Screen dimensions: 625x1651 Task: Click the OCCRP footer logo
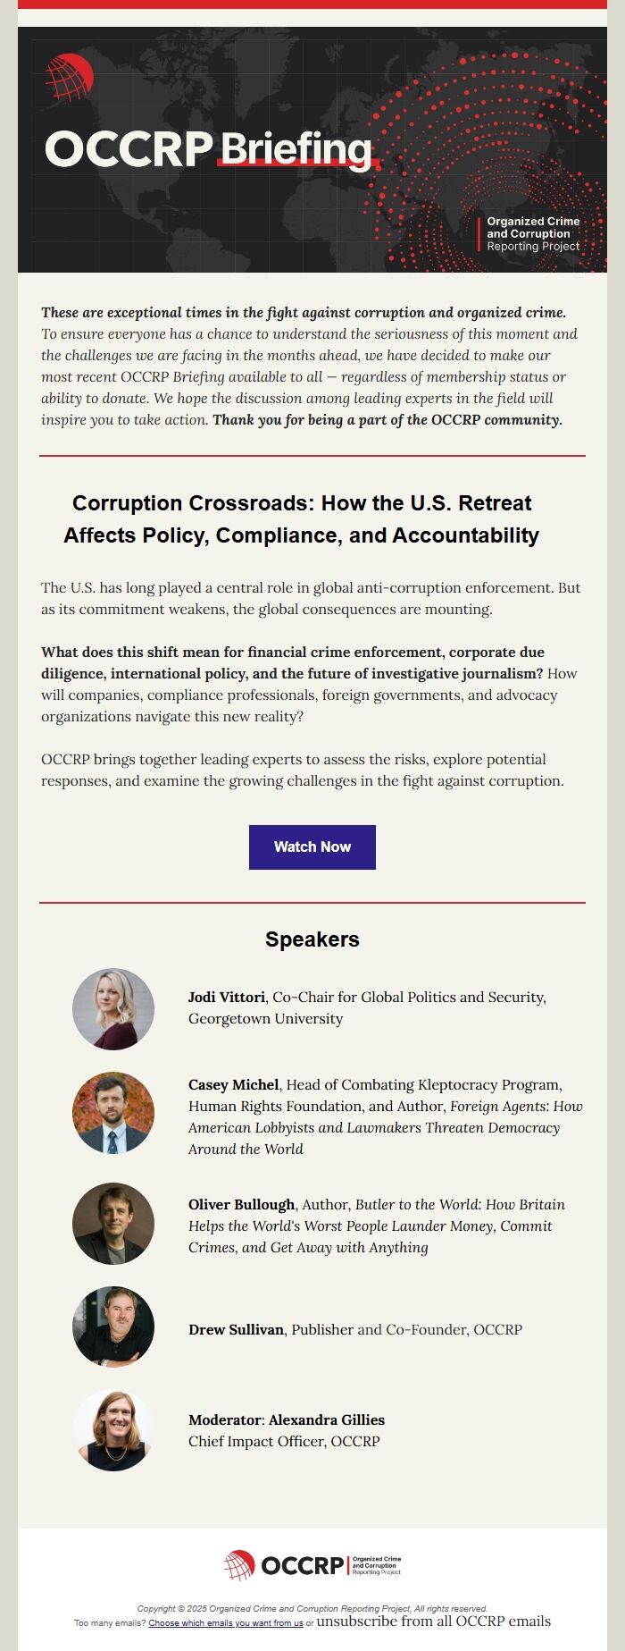point(312,1565)
